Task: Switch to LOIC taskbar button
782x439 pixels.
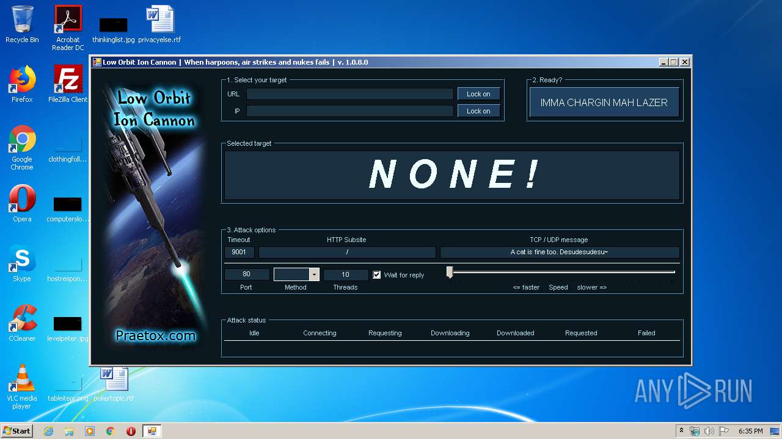Action: (152, 431)
